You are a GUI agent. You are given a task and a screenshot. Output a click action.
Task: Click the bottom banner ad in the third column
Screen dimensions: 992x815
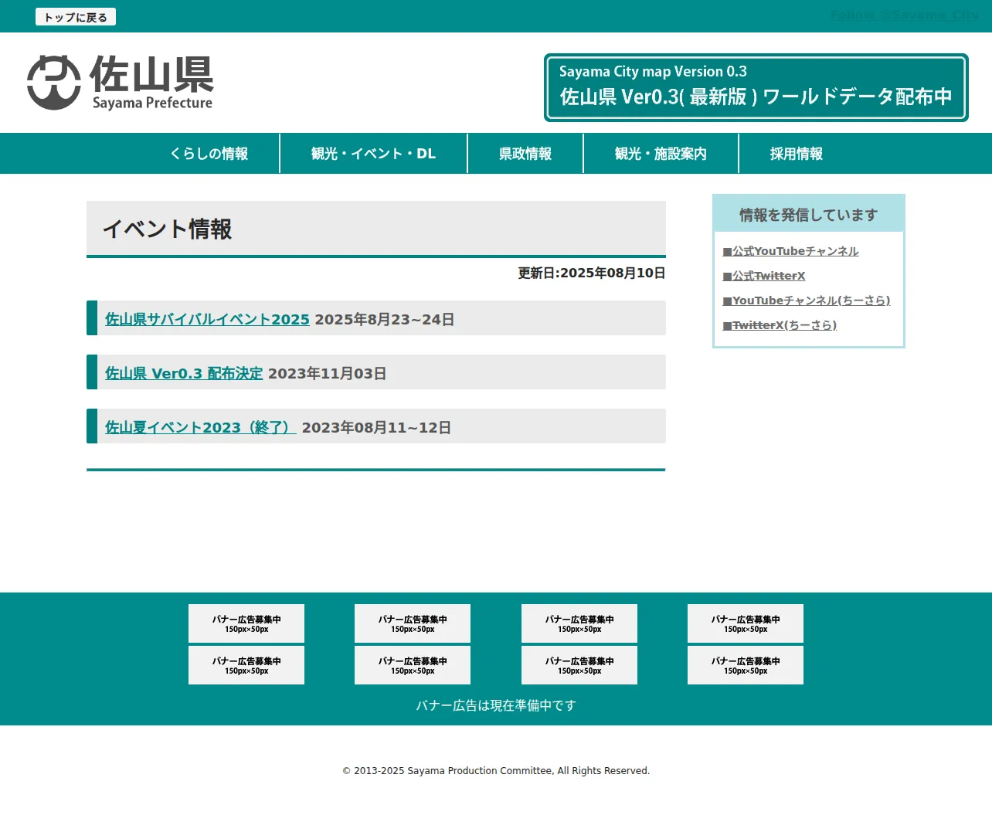pos(579,665)
